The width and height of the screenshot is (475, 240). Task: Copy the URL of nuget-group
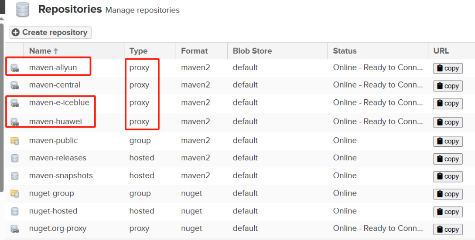(448, 194)
